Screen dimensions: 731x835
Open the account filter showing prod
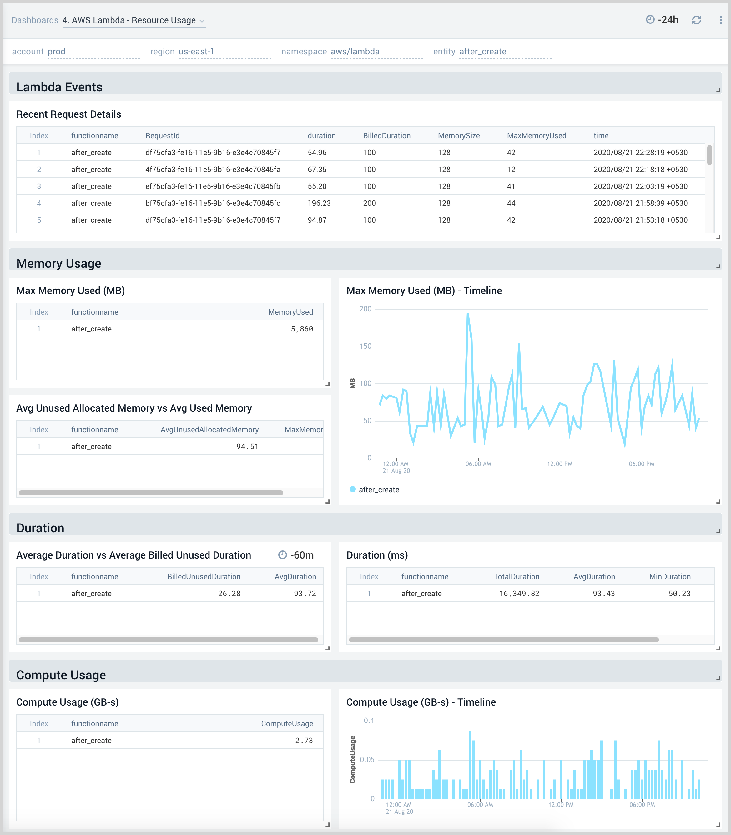[56, 51]
